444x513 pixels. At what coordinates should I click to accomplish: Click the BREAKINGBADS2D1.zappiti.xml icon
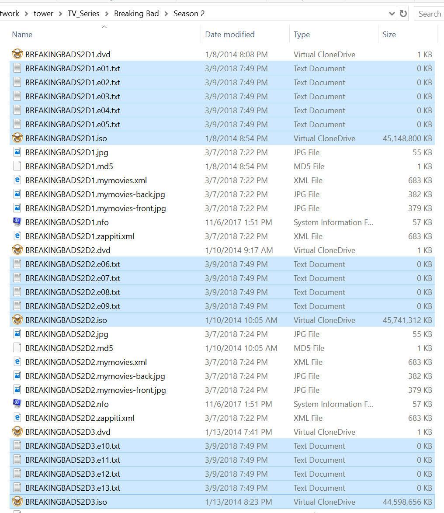pyautogui.click(x=17, y=236)
